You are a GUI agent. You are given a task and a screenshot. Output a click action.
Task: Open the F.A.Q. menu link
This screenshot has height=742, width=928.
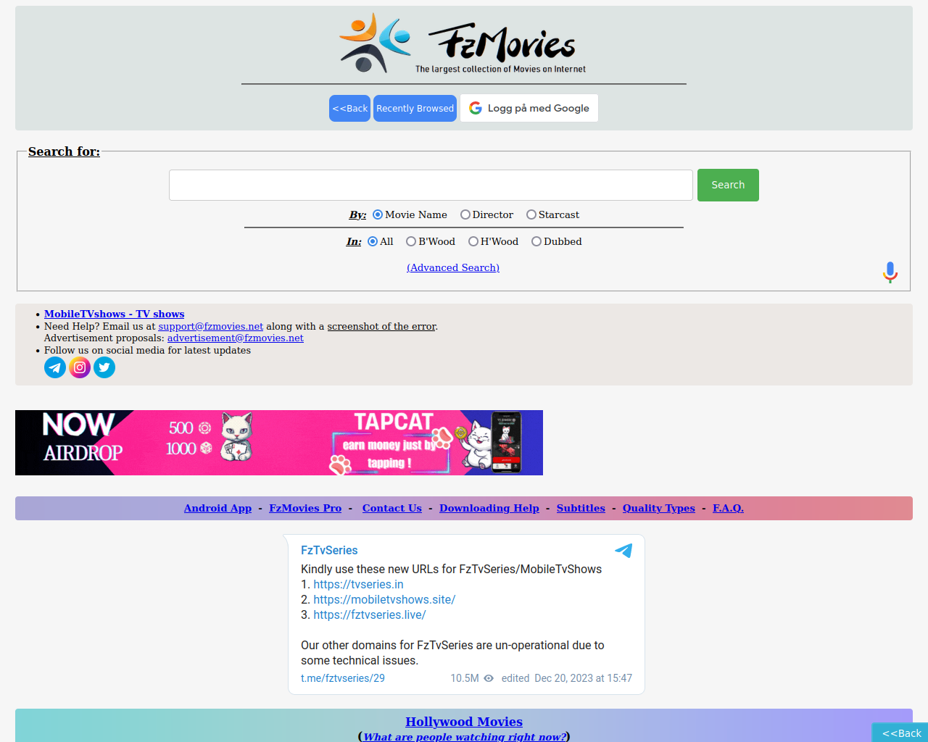(x=728, y=508)
